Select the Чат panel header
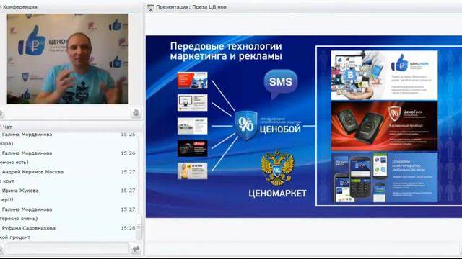The image size is (462, 259). click(x=7, y=127)
